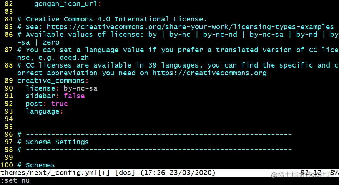Click the 'license' key on line 90
The width and height of the screenshot is (339, 185).
pyautogui.click(x=40, y=88)
